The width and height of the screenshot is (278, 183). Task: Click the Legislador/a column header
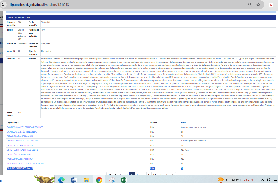tap(13, 123)
